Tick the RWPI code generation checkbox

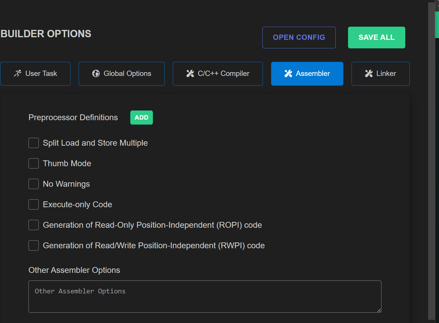tap(33, 246)
